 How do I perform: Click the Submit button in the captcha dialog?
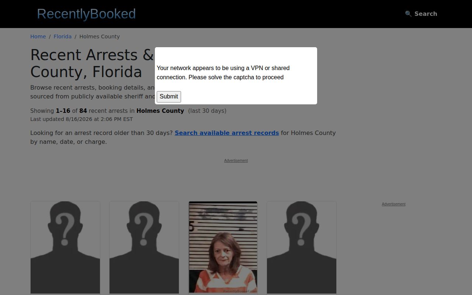tap(169, 97)
